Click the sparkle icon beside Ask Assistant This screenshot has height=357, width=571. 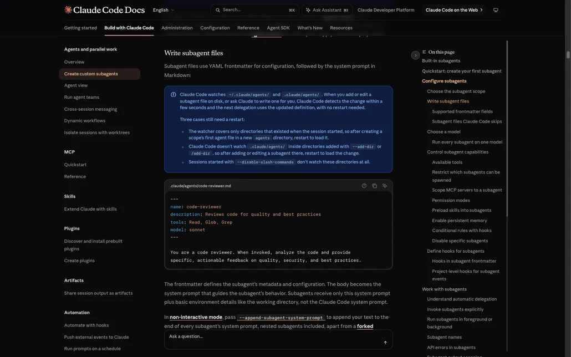[x=308, y=10]
